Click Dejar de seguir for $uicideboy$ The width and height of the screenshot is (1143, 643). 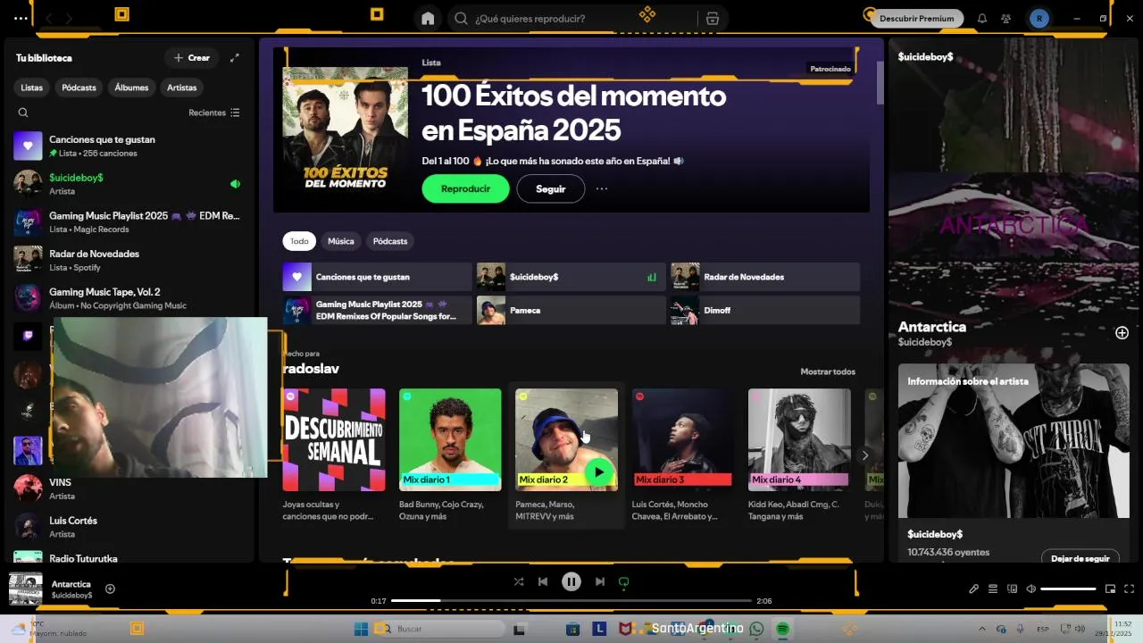click(x=1080, y=558)
